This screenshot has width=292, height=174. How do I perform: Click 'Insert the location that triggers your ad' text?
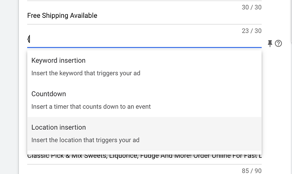pyautogui.click(x=85, y=140)
